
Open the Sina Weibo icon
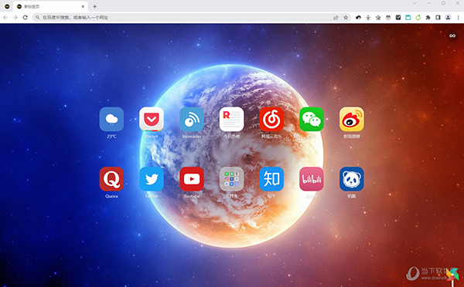[352, 120]
